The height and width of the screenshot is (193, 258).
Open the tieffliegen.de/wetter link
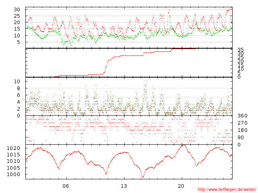(x=227, y=189)
